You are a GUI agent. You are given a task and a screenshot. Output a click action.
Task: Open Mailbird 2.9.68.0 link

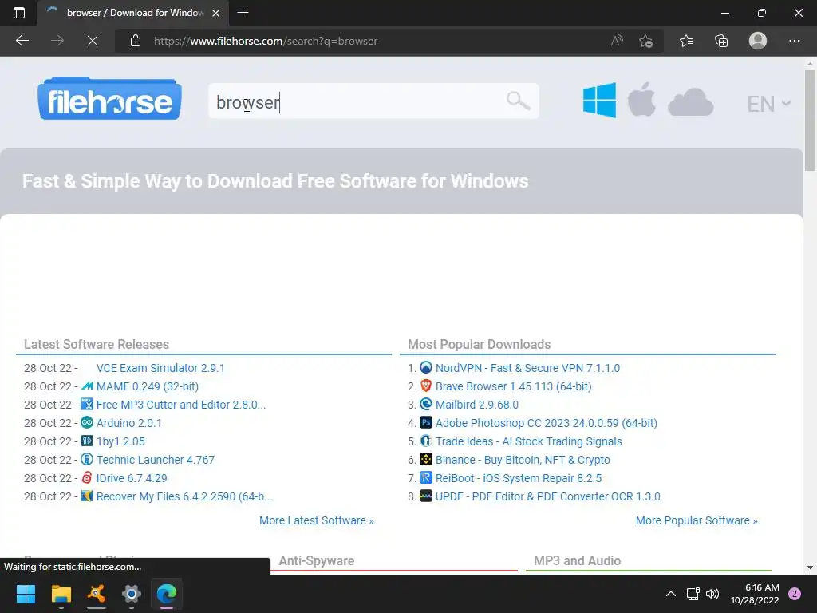coord(477,405)
